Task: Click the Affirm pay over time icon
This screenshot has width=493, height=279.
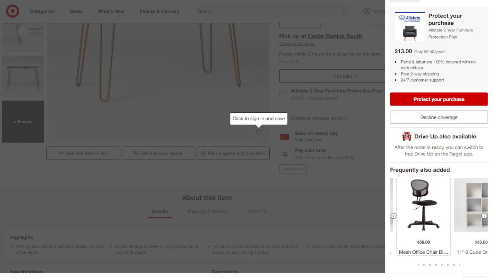Action: point(285,154)
